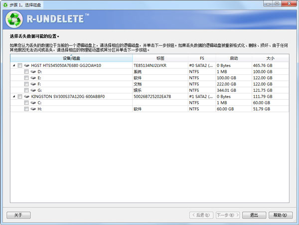Click the G: partition drive icon
The height and width of the screenshot is (225, 299).
(33, 90)
